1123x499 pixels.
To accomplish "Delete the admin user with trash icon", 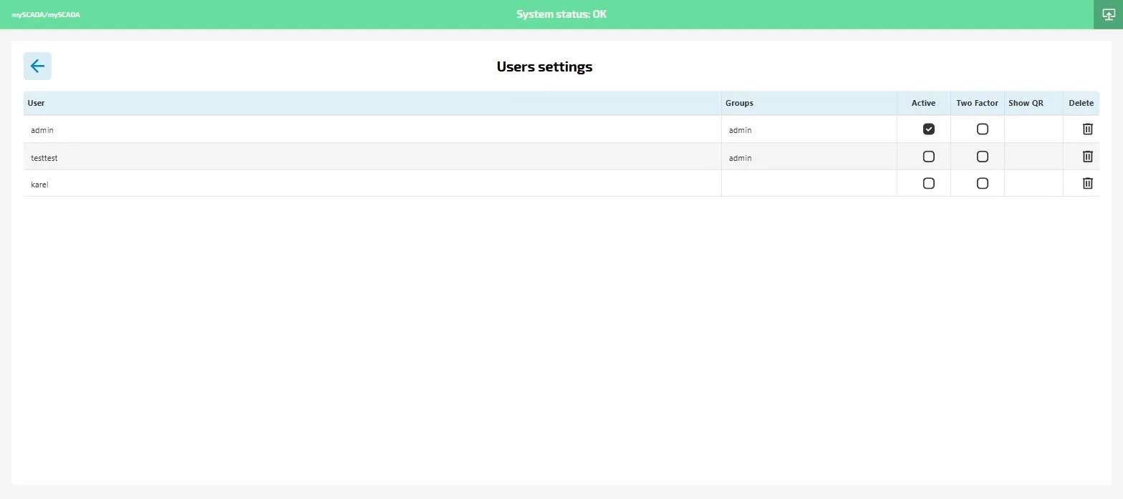I will (1087, 129).
